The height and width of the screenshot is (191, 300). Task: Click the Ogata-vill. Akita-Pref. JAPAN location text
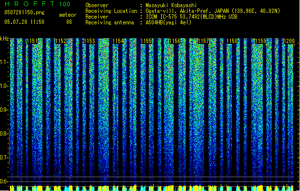[x=213, y=11]
